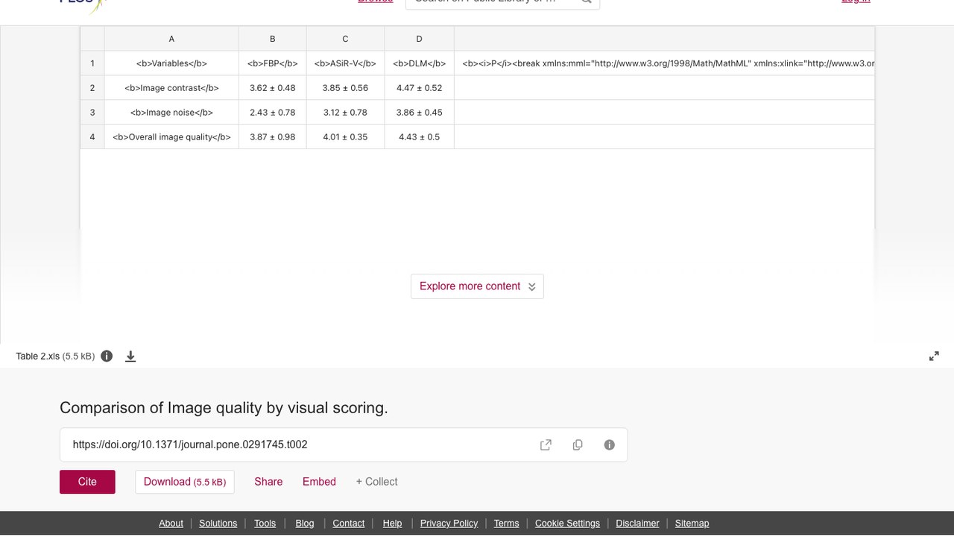The width and height of the screenshot is (954, 537).
Task: Open the About footer link
Action: pyautogui.click(x=171, y=524)
